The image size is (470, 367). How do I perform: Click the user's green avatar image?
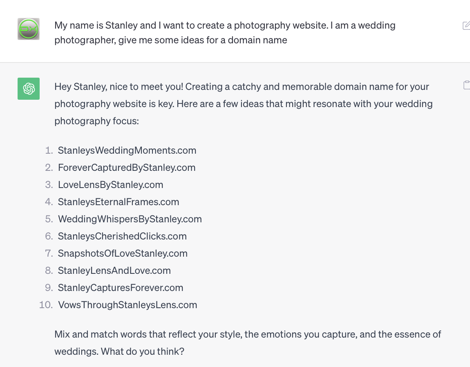click(x=29, y=29)
